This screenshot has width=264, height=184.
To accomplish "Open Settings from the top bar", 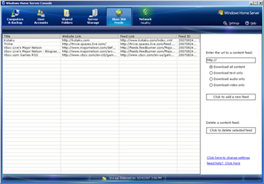I will (231, 23).
